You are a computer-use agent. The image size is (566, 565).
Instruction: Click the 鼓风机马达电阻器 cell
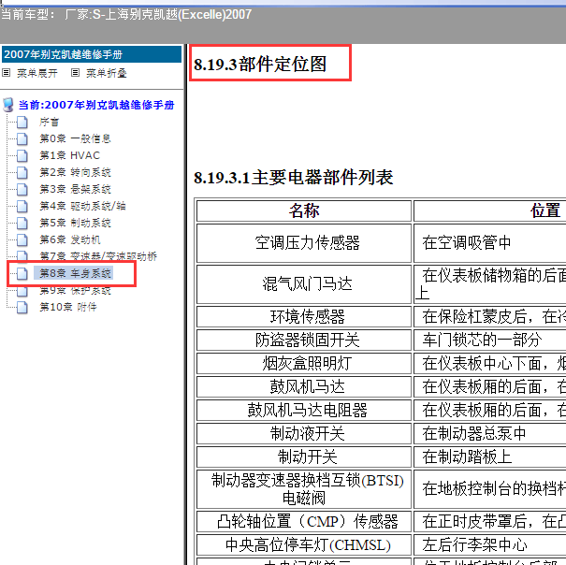(304, 411)
